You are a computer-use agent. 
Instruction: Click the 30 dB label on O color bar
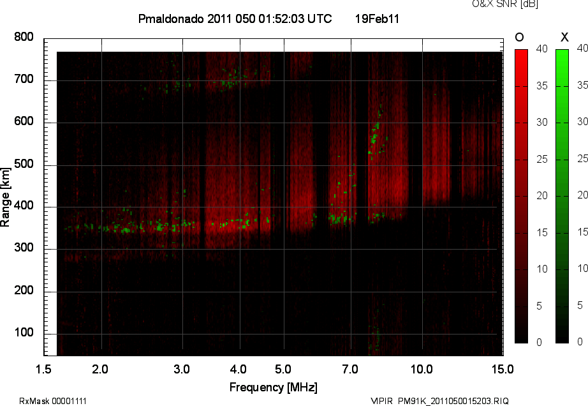click(x=542, y=123)
